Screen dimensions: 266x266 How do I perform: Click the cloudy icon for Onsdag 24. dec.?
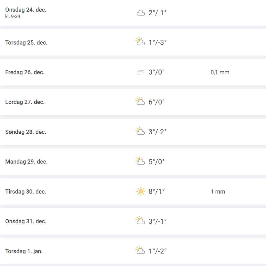tap(141, 13)
